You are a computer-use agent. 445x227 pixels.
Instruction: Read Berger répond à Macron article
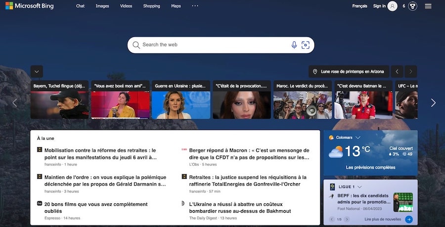(249, 154)
